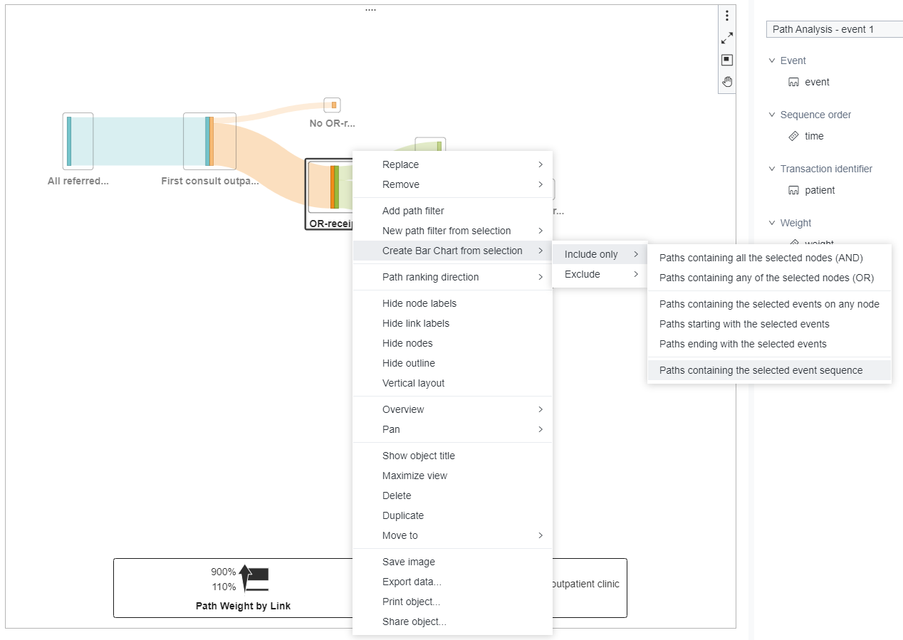Click the No OR-r... orange node
This screenshot has width=903, height=640.
333,105
